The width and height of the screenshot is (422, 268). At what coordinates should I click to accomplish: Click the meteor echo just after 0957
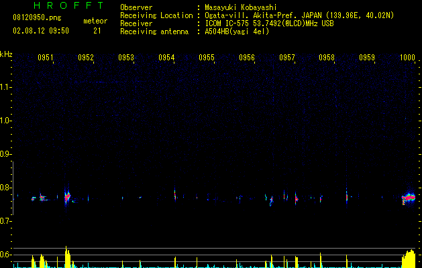(296, 199)
